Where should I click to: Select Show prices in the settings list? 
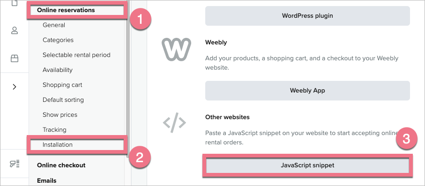60,114
